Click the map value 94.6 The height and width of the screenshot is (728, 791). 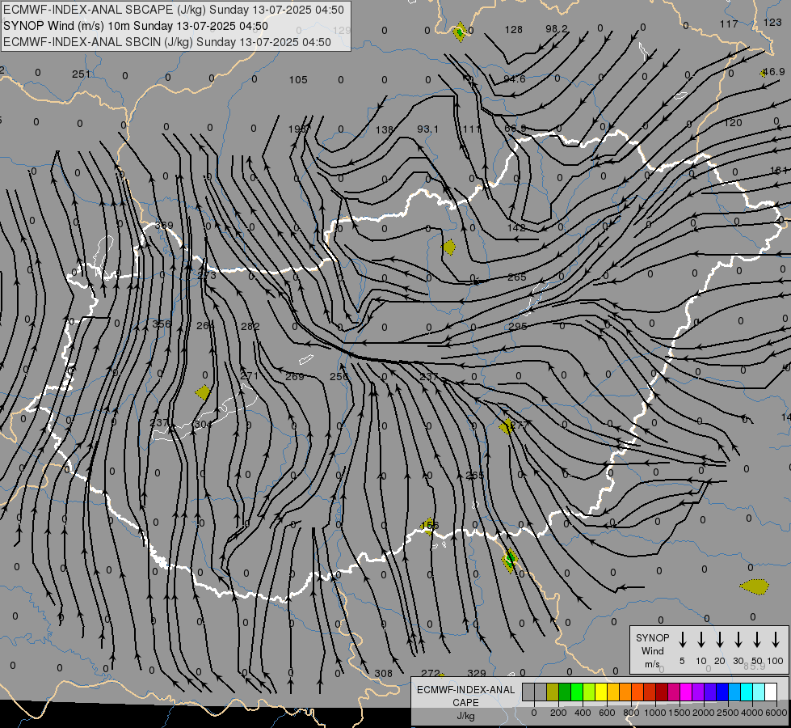(x=514, y=78)
